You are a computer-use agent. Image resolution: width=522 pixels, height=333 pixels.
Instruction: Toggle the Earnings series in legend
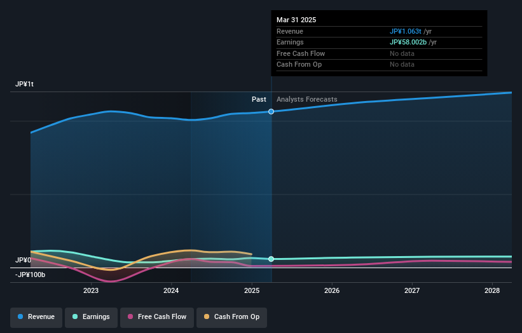pyautogui.click(x=91, y=317)
